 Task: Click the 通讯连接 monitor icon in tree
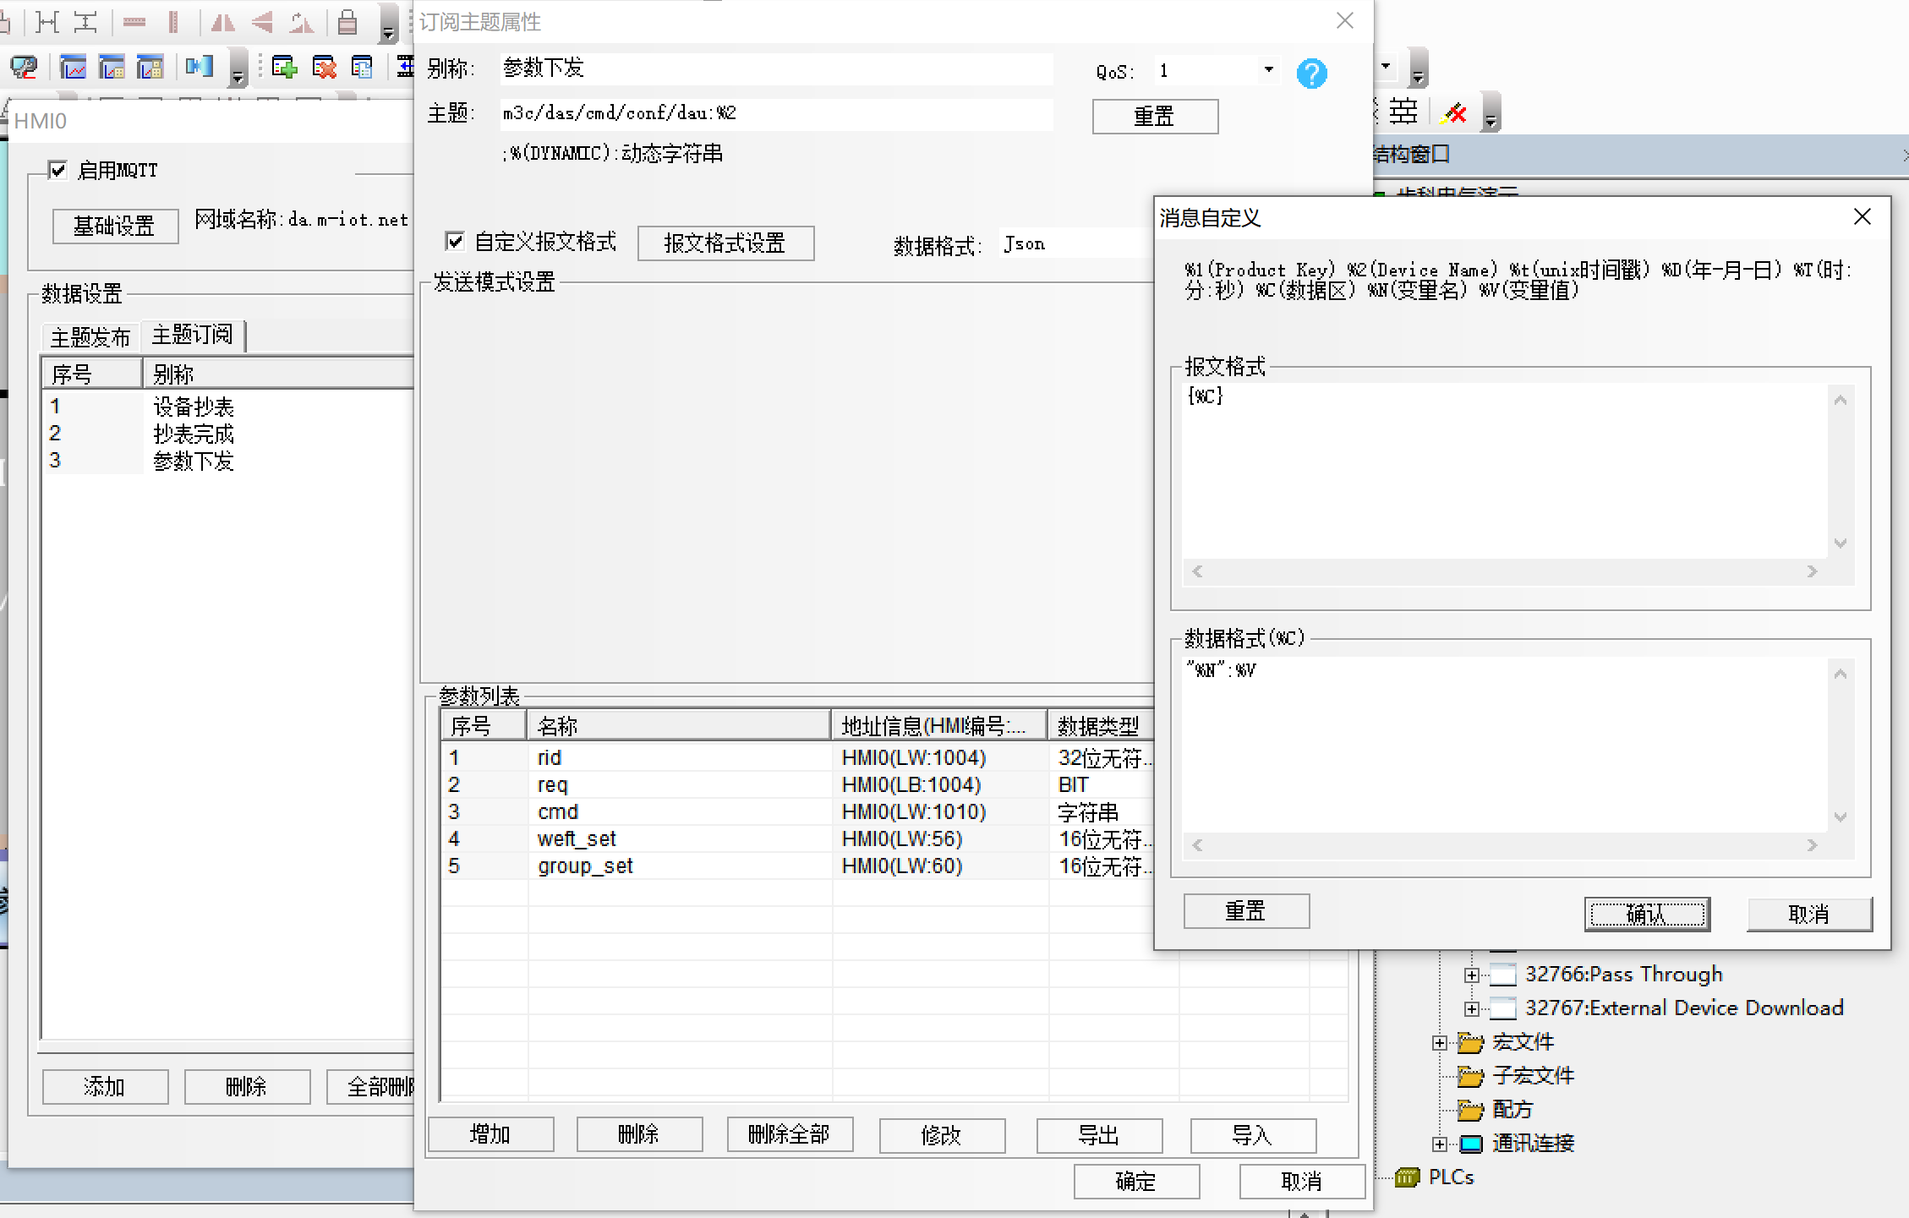click(1471, 1144)
